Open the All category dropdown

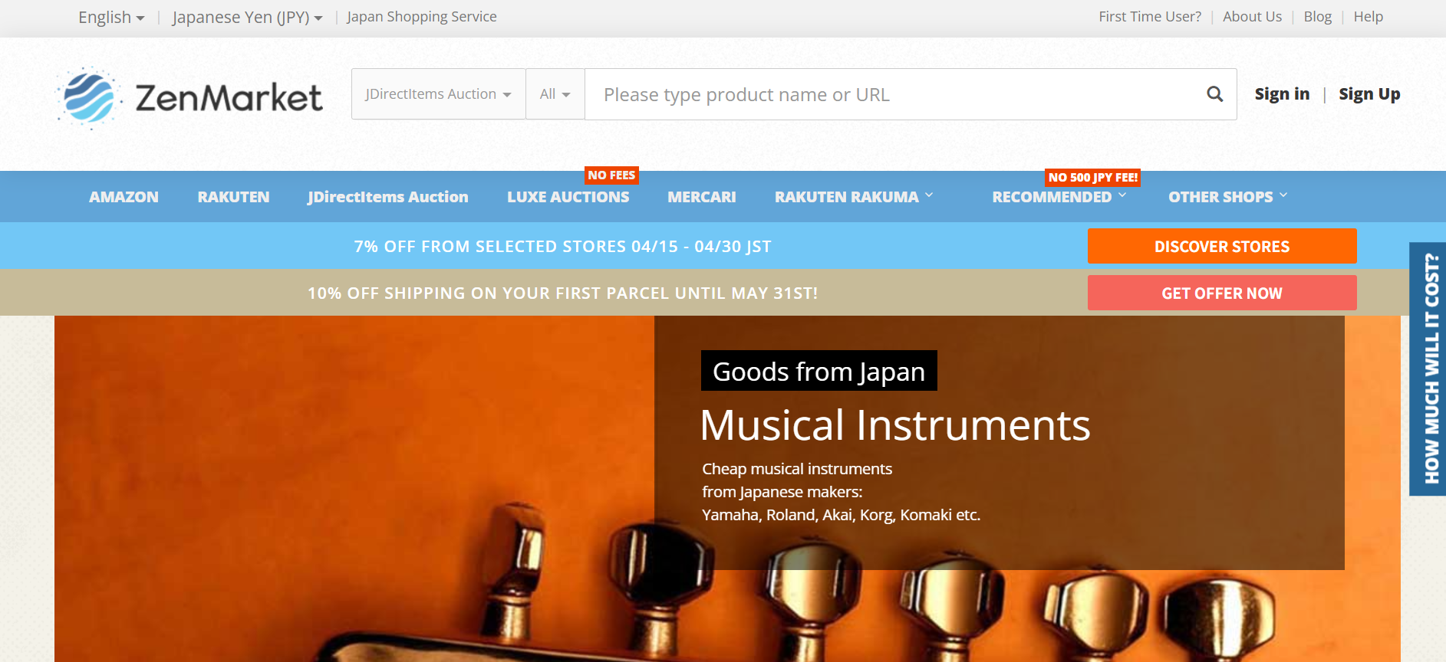point(555,94)
